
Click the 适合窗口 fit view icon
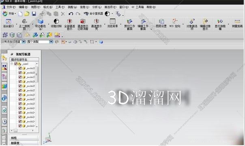click(9, 23)
